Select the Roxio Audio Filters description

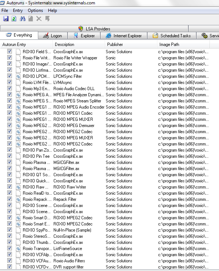pos(69,261)
